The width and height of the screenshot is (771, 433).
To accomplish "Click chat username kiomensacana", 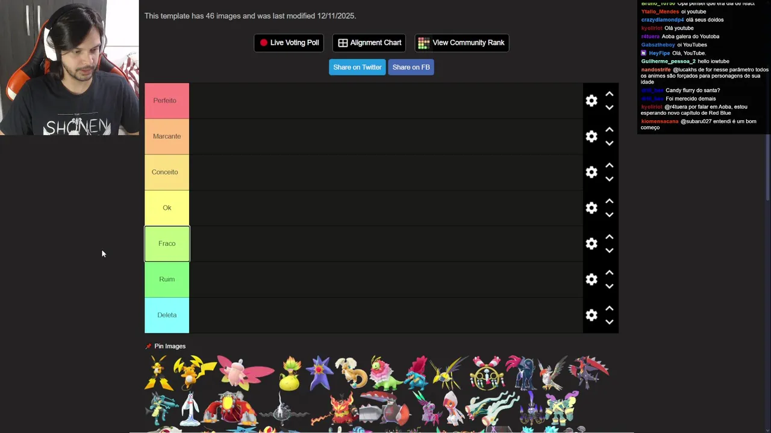I will point(660,121).
